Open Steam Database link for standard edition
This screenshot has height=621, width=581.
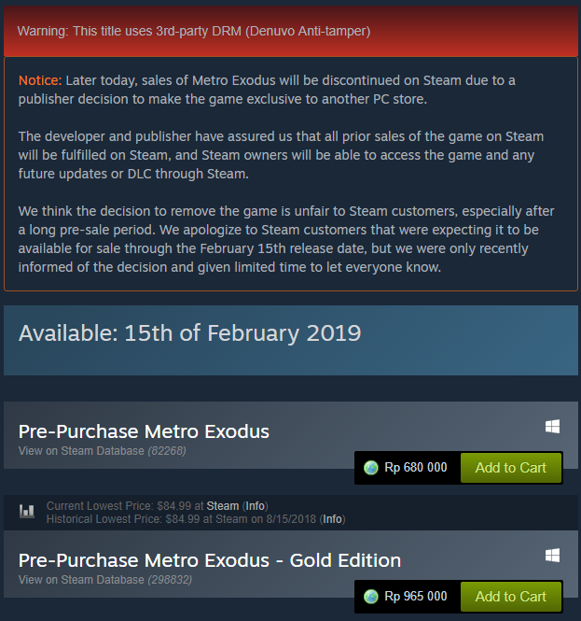(81, 451)
